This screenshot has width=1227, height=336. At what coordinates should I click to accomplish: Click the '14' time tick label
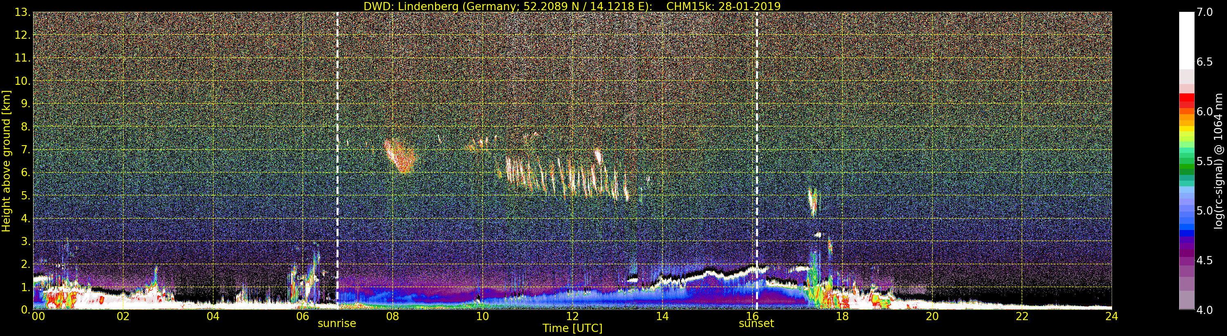[662, 316]
